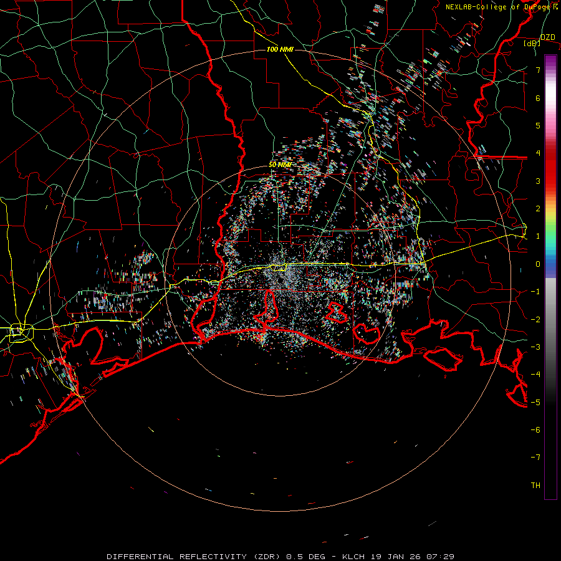The width and height of the screenshot is (561, 561).
Task: Click the -7 value on color scale
Action: pos(535,458)
